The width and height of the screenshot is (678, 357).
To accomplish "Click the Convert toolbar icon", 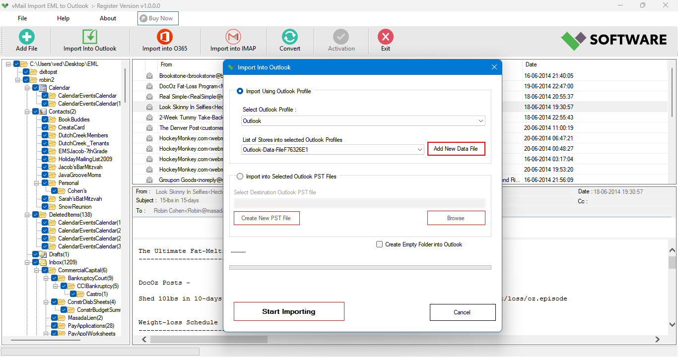I will (290, 37).
